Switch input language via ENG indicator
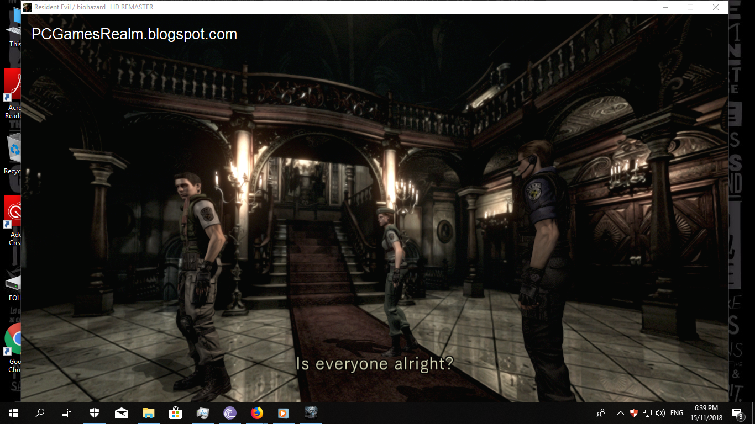This screenshot has height=424, width=755. 677,412
